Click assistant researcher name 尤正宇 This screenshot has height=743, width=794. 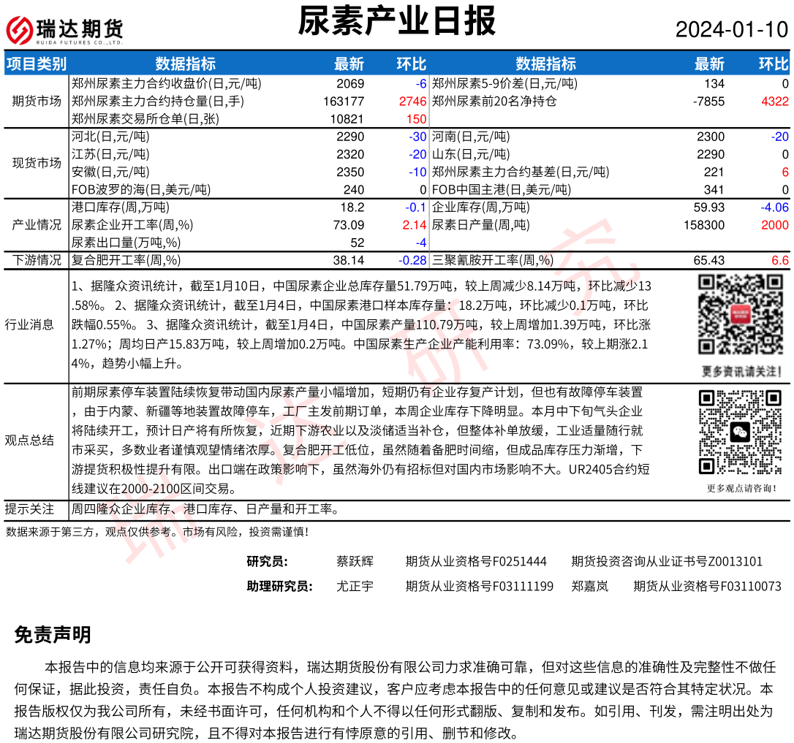coord(355,586)
